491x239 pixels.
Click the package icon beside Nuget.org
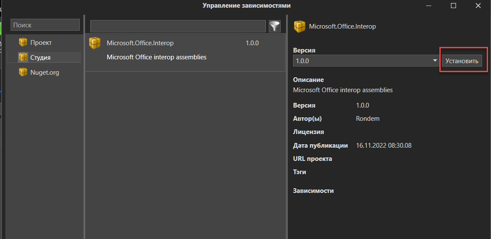23,73
